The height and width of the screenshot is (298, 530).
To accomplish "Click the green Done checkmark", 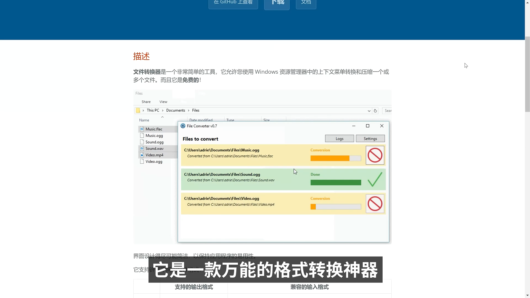I will point(375,180).
